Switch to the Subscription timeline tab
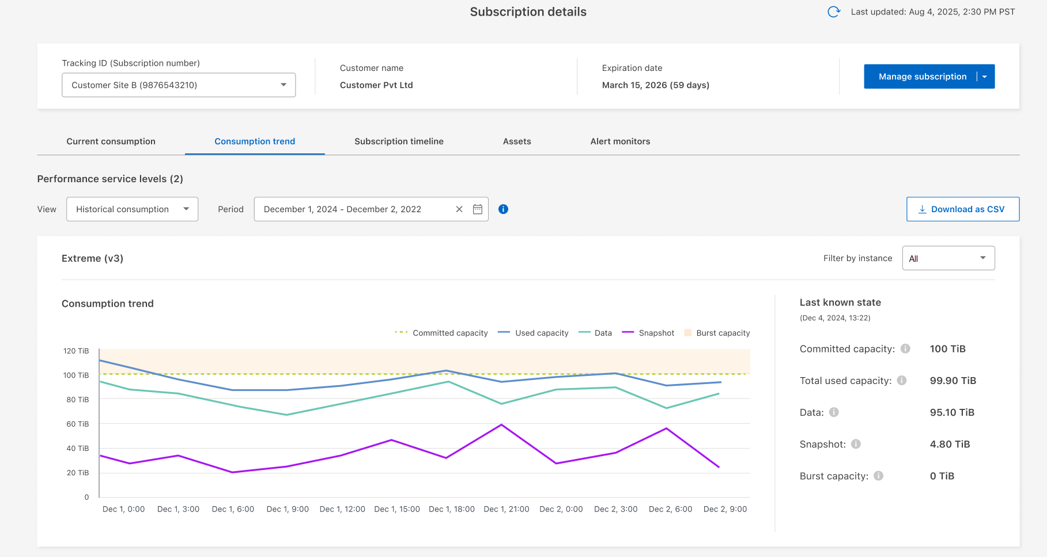Image resolution: width=1047 pixels, height=557 pixels. (399, 141)
